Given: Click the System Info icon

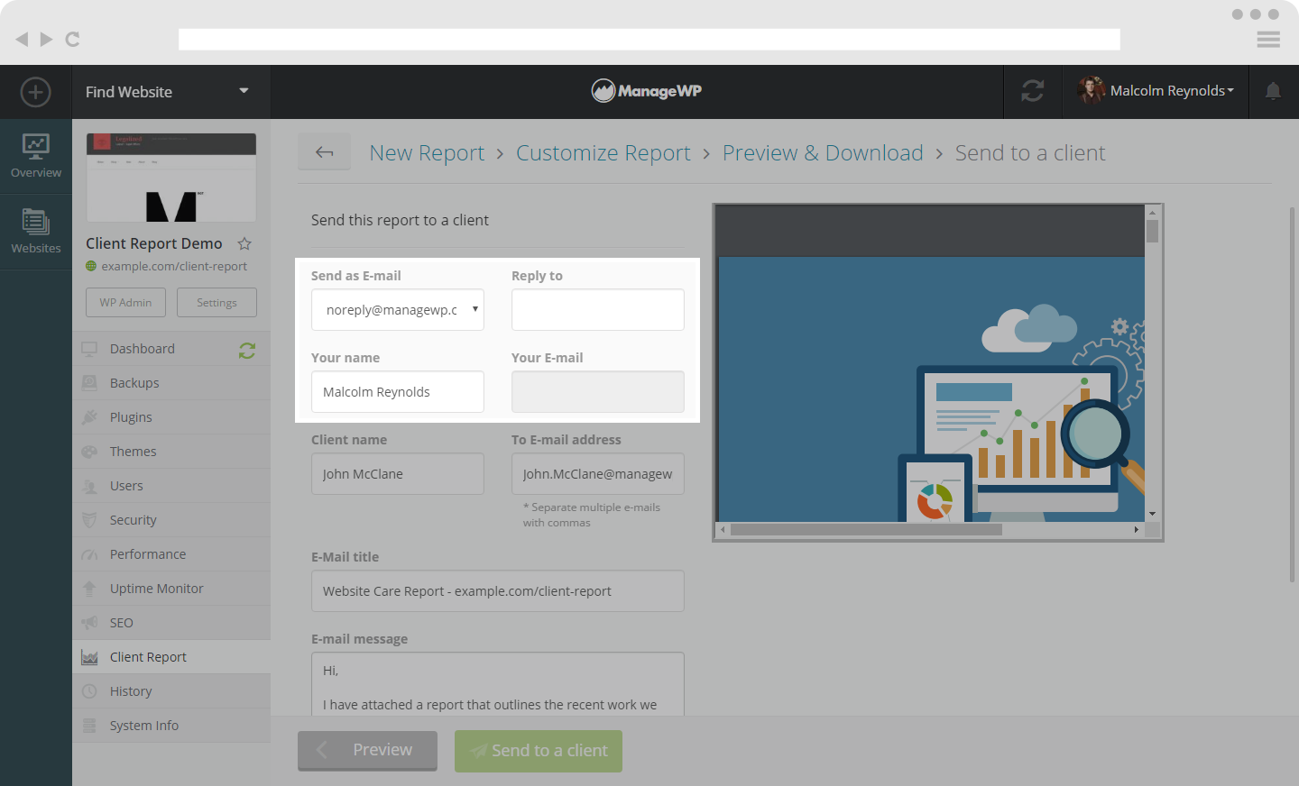Looking at the screenshot, I should pyautogui.click(x=89, y=726).
